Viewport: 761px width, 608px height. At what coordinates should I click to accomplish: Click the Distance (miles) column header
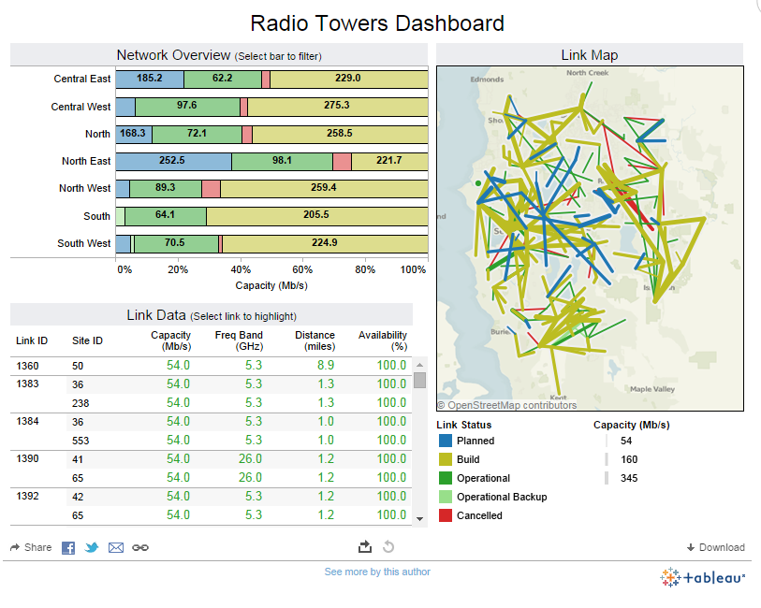point(315,340)
